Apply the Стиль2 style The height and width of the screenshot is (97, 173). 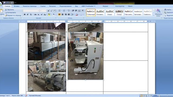click(119, 12)
